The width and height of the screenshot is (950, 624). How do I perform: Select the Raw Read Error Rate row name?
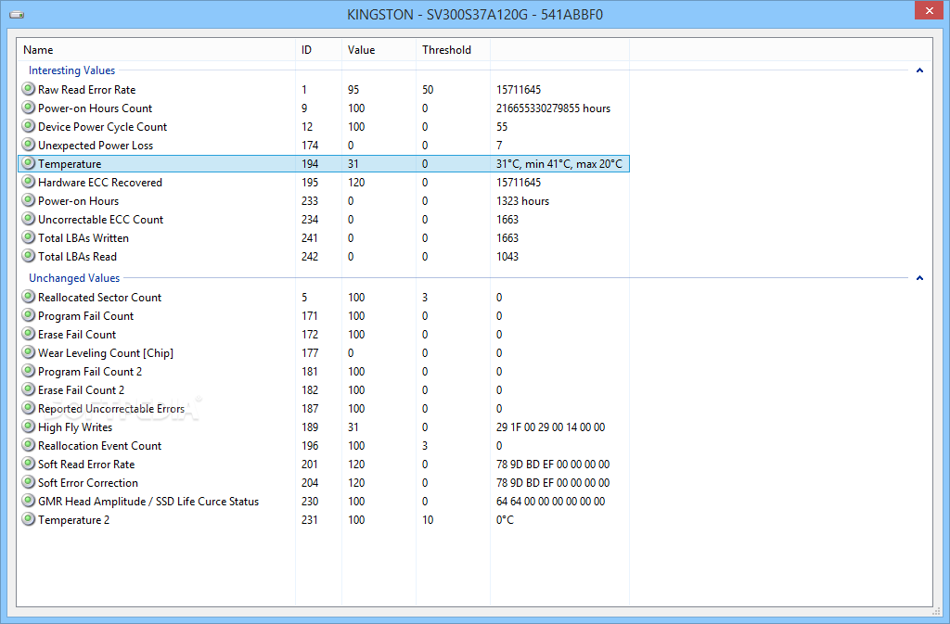(86, 90)
